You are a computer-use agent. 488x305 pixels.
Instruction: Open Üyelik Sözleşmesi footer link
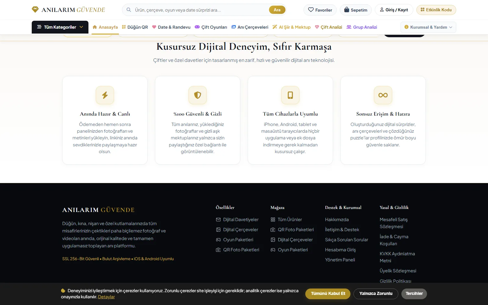click(x=398, y=271)
